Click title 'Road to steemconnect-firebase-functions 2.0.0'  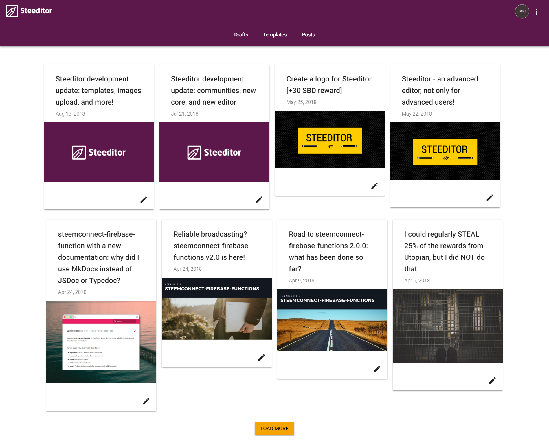(x=328, y=251)
